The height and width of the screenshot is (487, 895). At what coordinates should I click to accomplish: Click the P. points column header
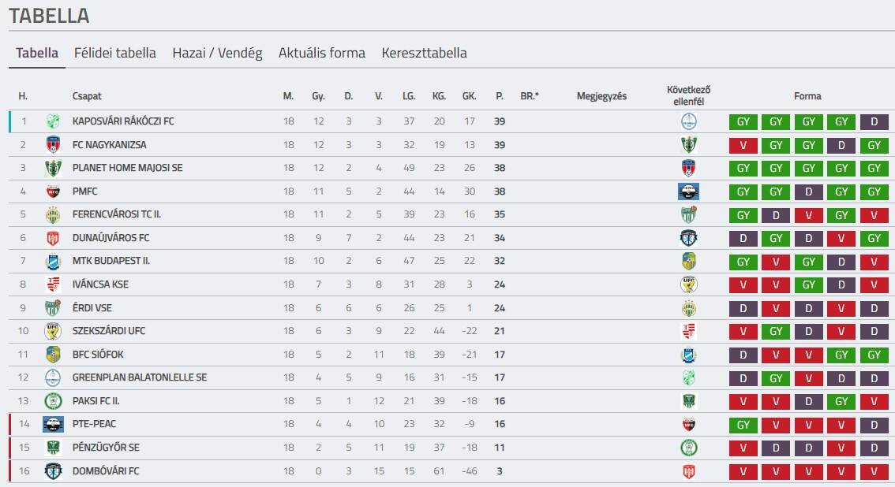(x=499, y=96)
